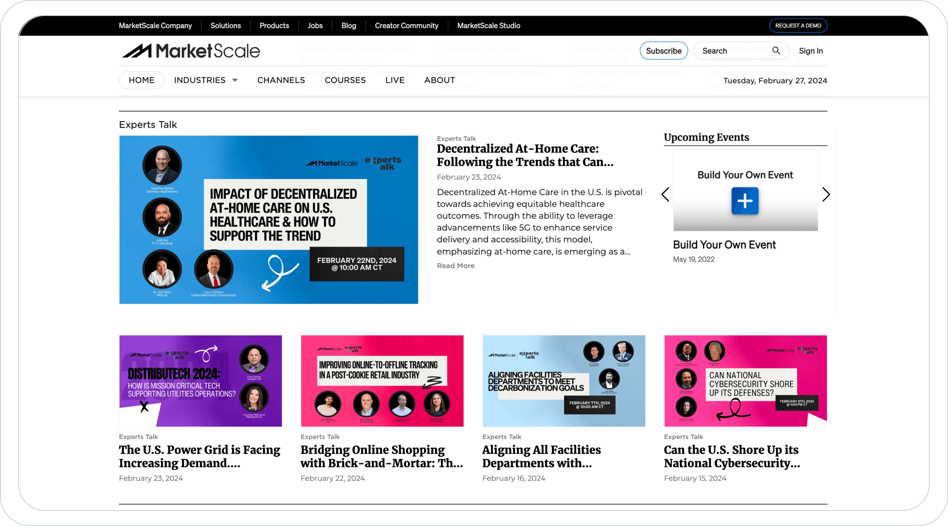Viewport: 948px width, 526px height.
Task: Open Online-to-Offline Tracking thumbnail
Action: click(382, 381)
